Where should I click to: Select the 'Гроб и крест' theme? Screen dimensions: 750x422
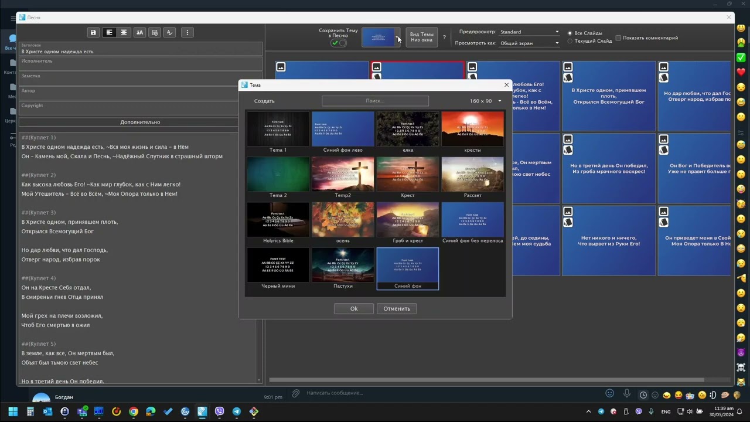point(408,223)
